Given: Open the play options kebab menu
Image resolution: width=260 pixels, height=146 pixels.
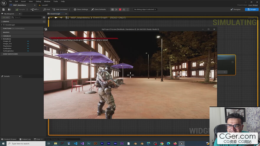Looking at the screenshot, I should 128,9.
